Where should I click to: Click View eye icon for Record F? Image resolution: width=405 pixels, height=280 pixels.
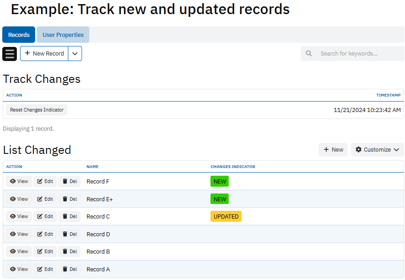point(13,182)
